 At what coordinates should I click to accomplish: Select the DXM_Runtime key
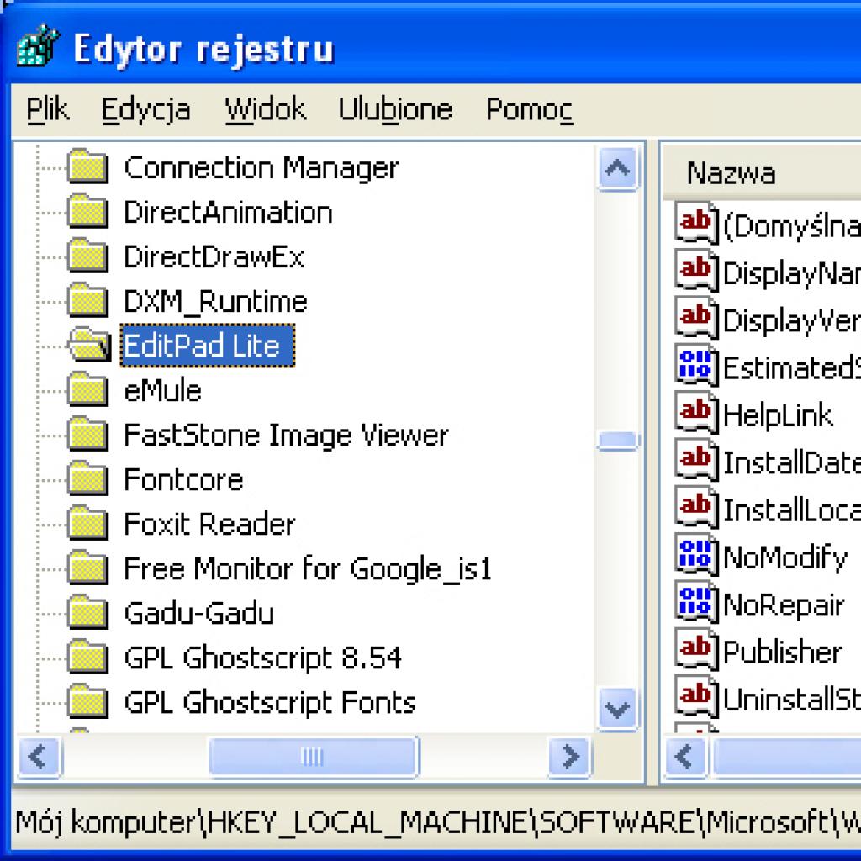(x=215, y=302)
